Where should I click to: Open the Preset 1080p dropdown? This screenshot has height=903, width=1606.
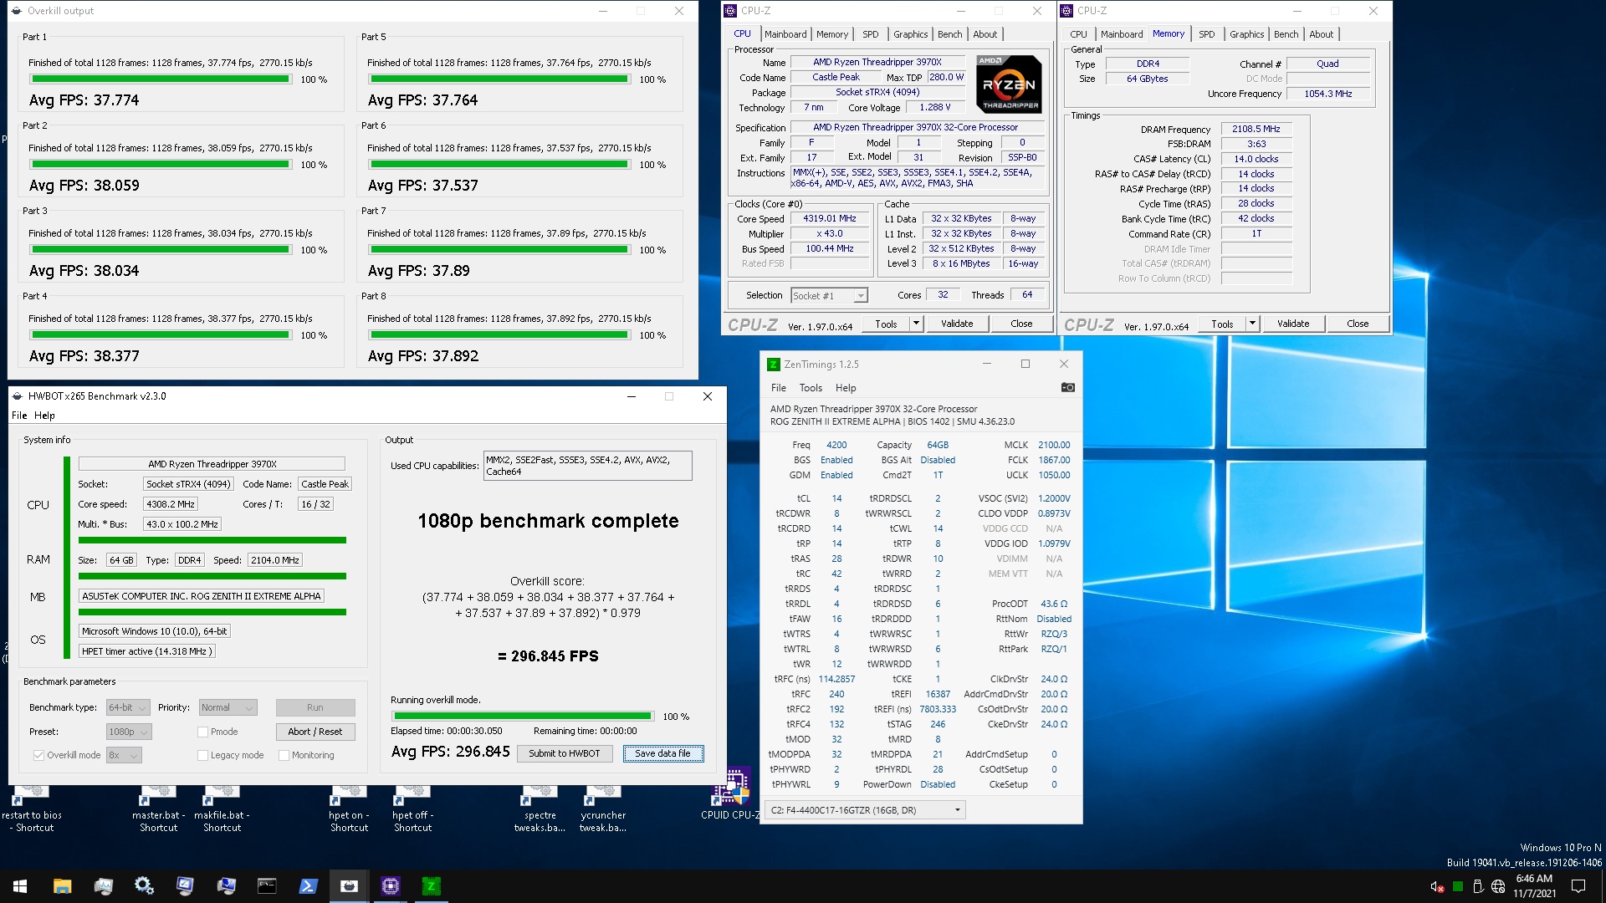click(128, 732)
